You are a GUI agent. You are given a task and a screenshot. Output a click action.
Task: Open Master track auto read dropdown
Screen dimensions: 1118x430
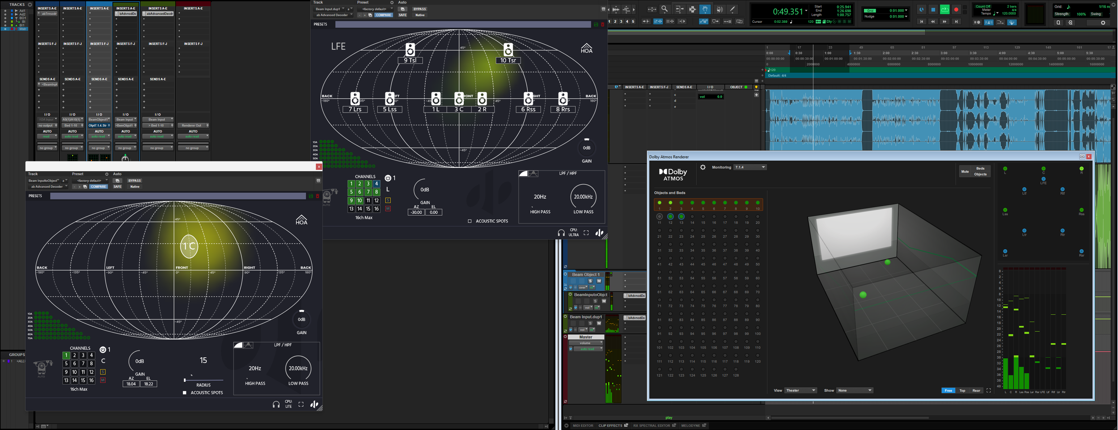click(588, 349)
